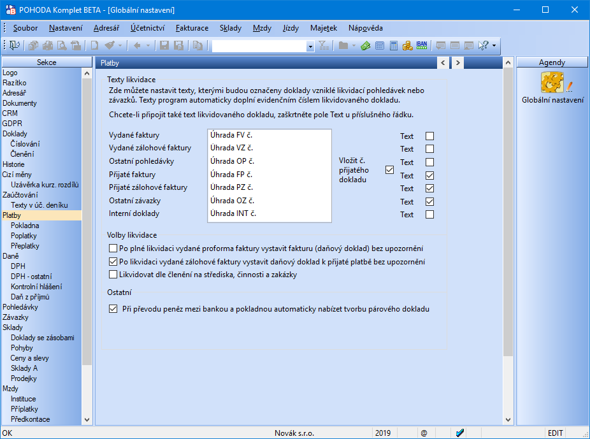Select Kontrolní hlášení section
The width and height of the screenshot is (590, 439).
point(36,286)
